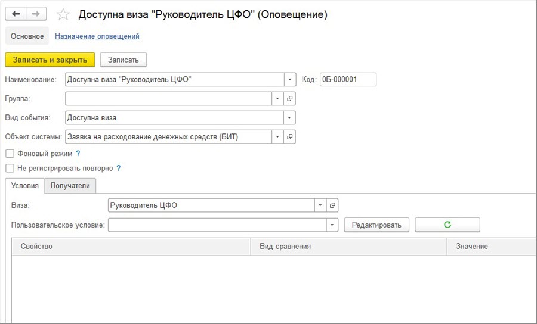
Task: Click the forward navigation arrow
Action: tap(35, 14)
